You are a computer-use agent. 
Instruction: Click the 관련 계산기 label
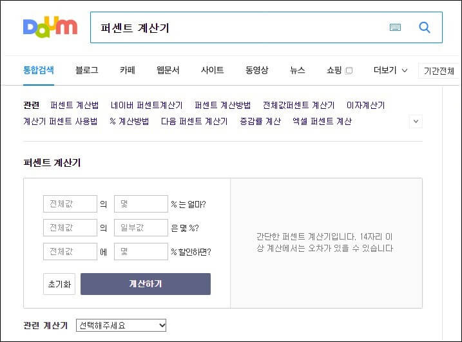pos(46,325)
